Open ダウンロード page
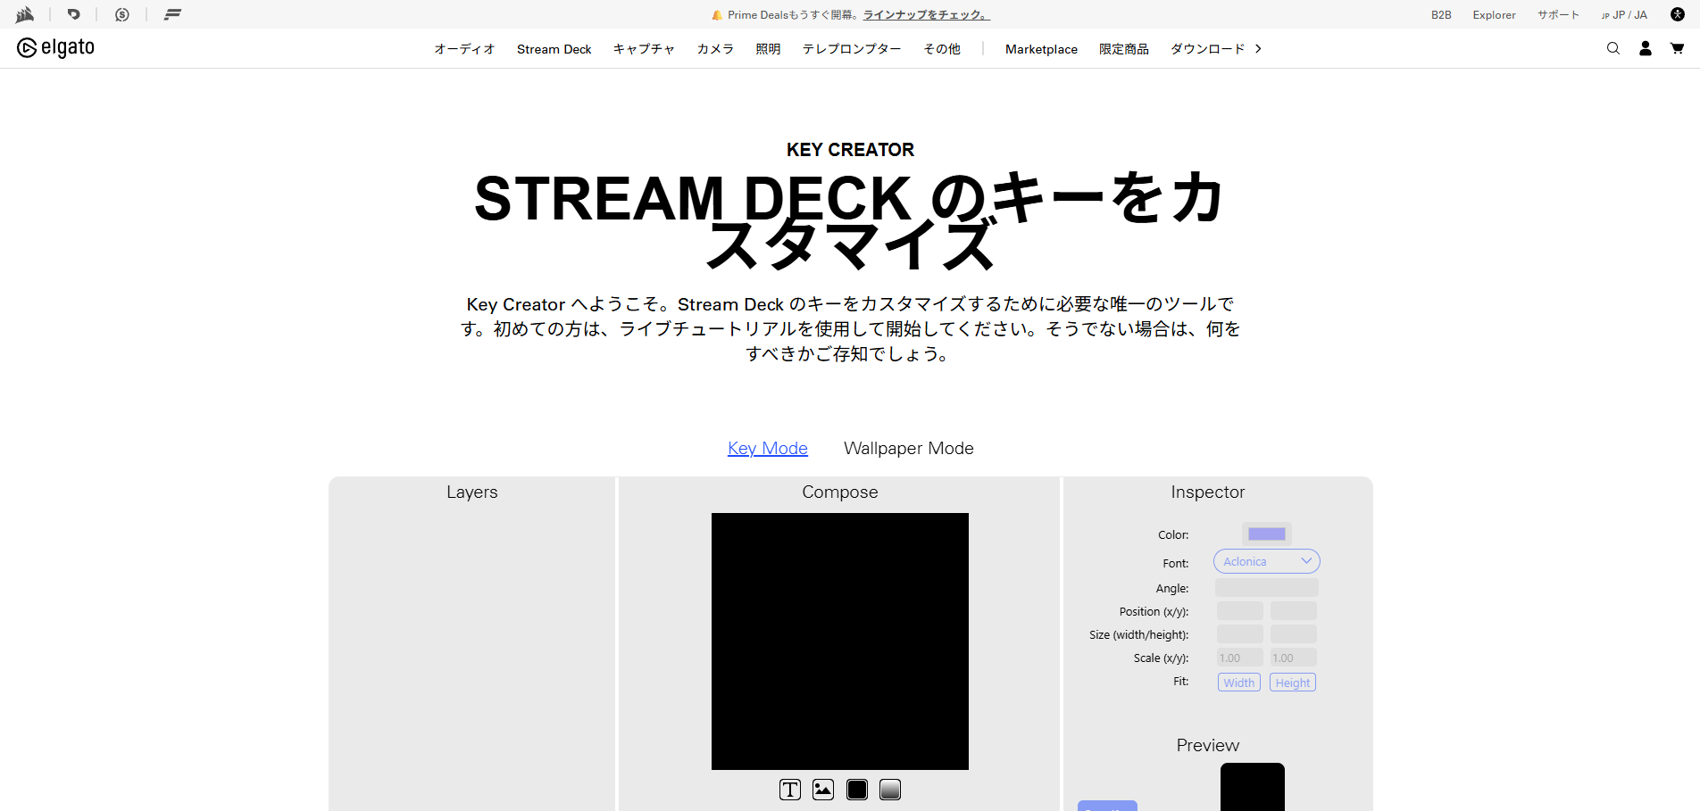This screenshot has width=1700, height=811. 1207,49
